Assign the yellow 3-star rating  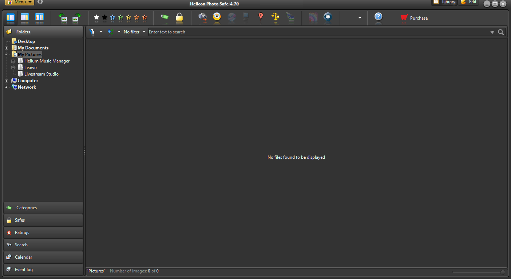click(128, 17)
